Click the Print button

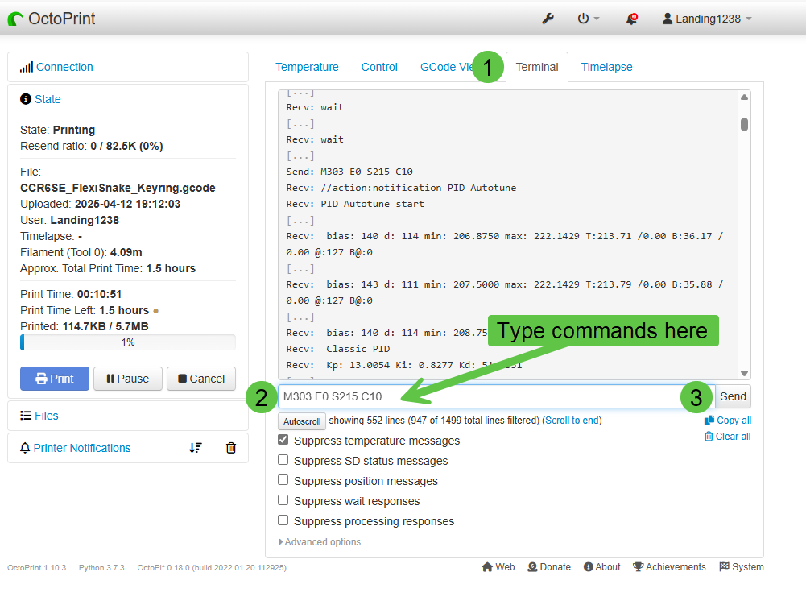click(55, 379)
